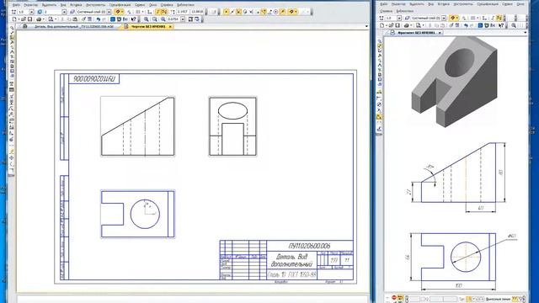
Task: Click X coordinate field 2.1437
Action: tap(182, 12)
